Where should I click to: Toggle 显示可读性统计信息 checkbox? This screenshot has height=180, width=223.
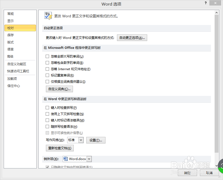click(x=47, y=133)
